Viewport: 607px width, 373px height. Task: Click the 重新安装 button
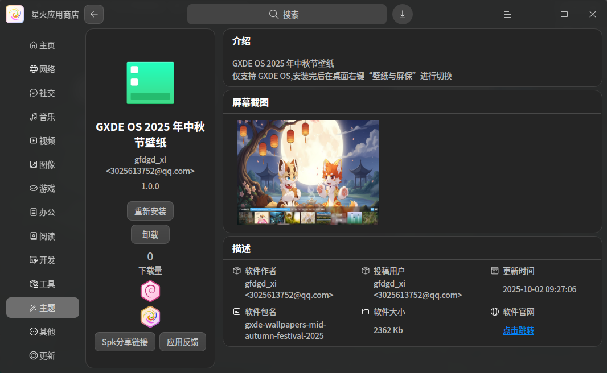tap(150, 211)
